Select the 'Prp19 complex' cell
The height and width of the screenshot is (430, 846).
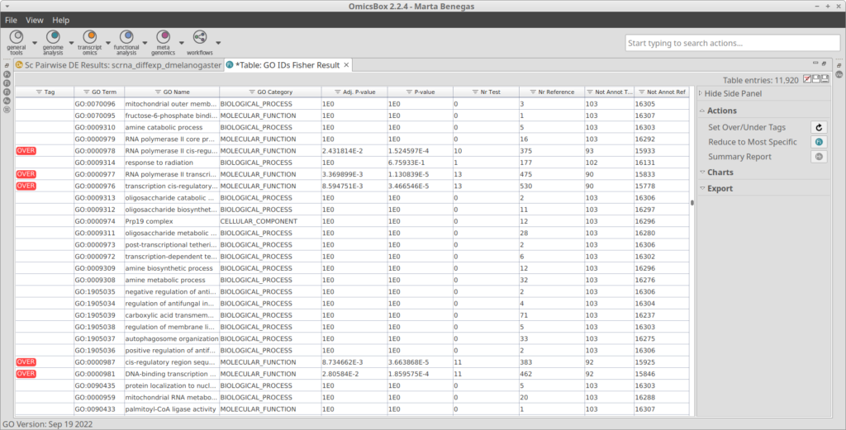tap(172, 221)
